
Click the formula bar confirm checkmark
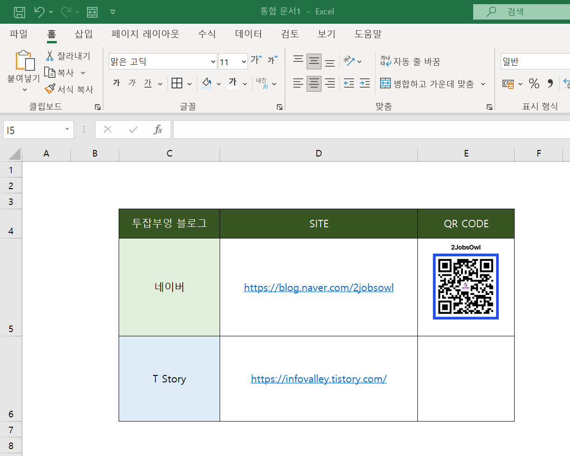click(x=133, y=129)
